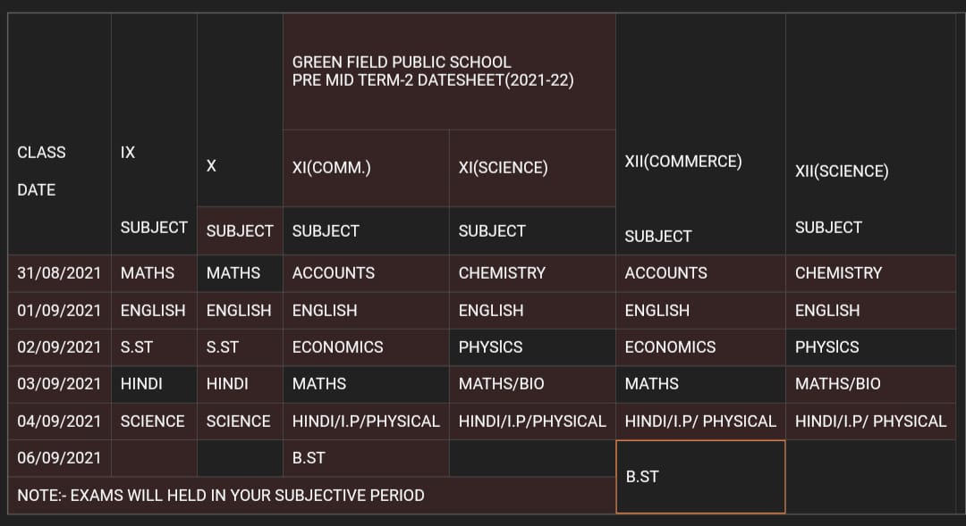Select the XI(SCIENCE) column header cell
The image size is (966, 526).
[x=532, y=168]
